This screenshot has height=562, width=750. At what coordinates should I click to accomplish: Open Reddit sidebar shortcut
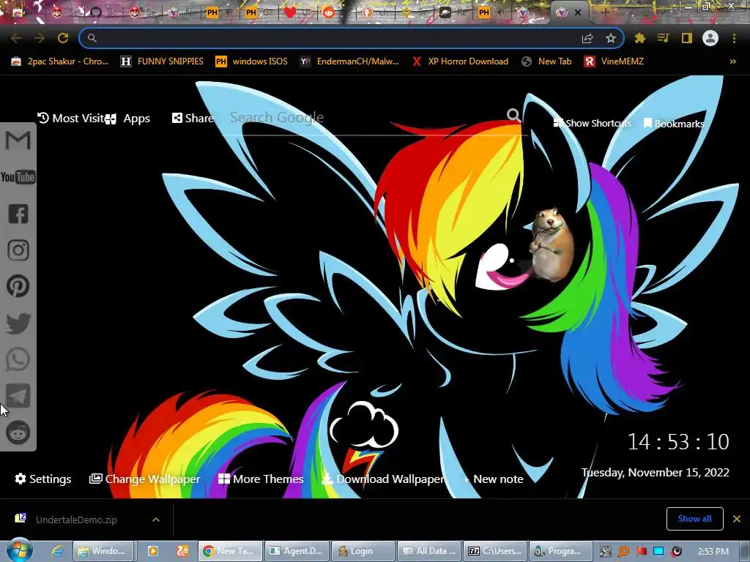[x=18, y=432]
